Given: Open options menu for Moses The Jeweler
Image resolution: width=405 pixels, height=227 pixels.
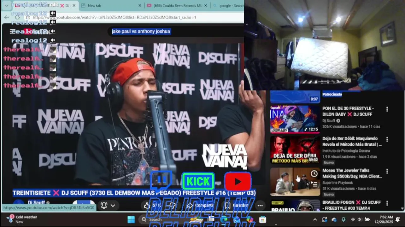Looking at the screenshot, I should pos(387,171).
